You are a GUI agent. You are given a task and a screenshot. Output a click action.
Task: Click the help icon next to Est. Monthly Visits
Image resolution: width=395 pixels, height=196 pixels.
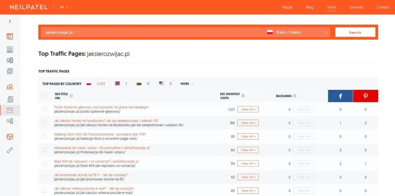(x=243, y=96)
